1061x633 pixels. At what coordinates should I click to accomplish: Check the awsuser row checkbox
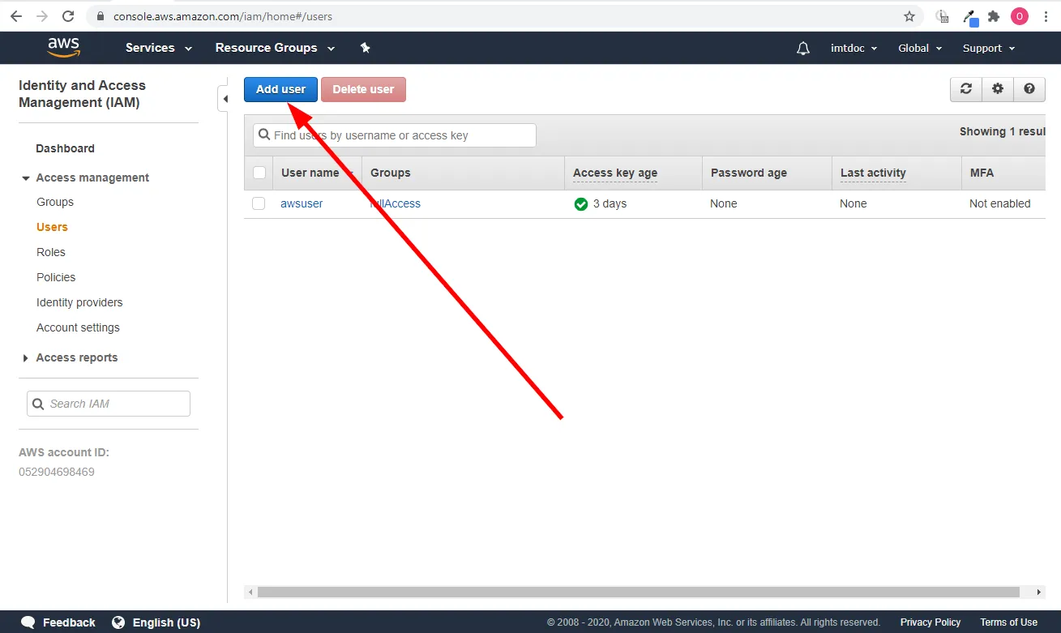259,203
